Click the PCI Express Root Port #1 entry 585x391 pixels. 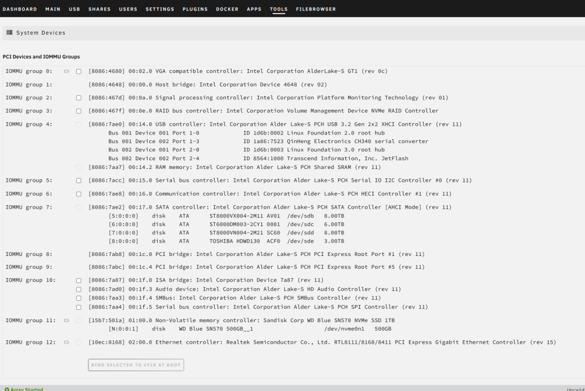[256, 254]
